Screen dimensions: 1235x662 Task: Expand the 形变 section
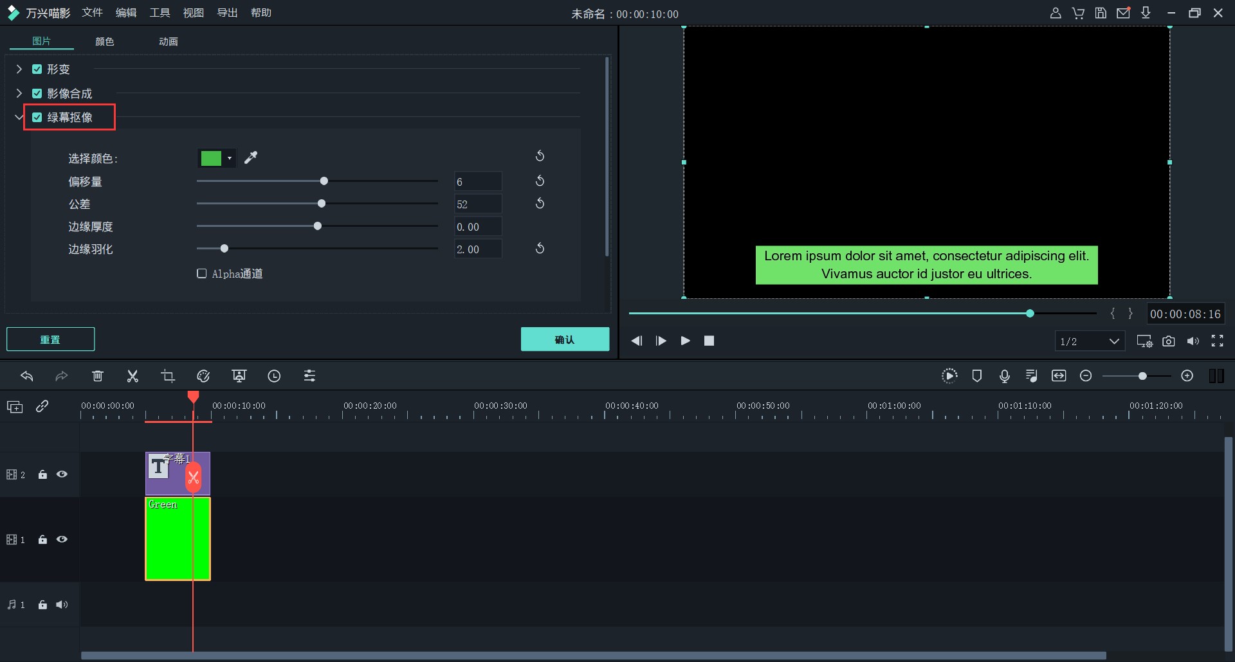[x=19, y=69]
